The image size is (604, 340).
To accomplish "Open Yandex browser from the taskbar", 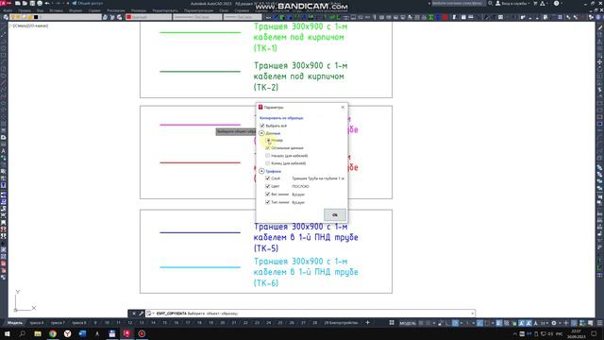I will 67,333.
